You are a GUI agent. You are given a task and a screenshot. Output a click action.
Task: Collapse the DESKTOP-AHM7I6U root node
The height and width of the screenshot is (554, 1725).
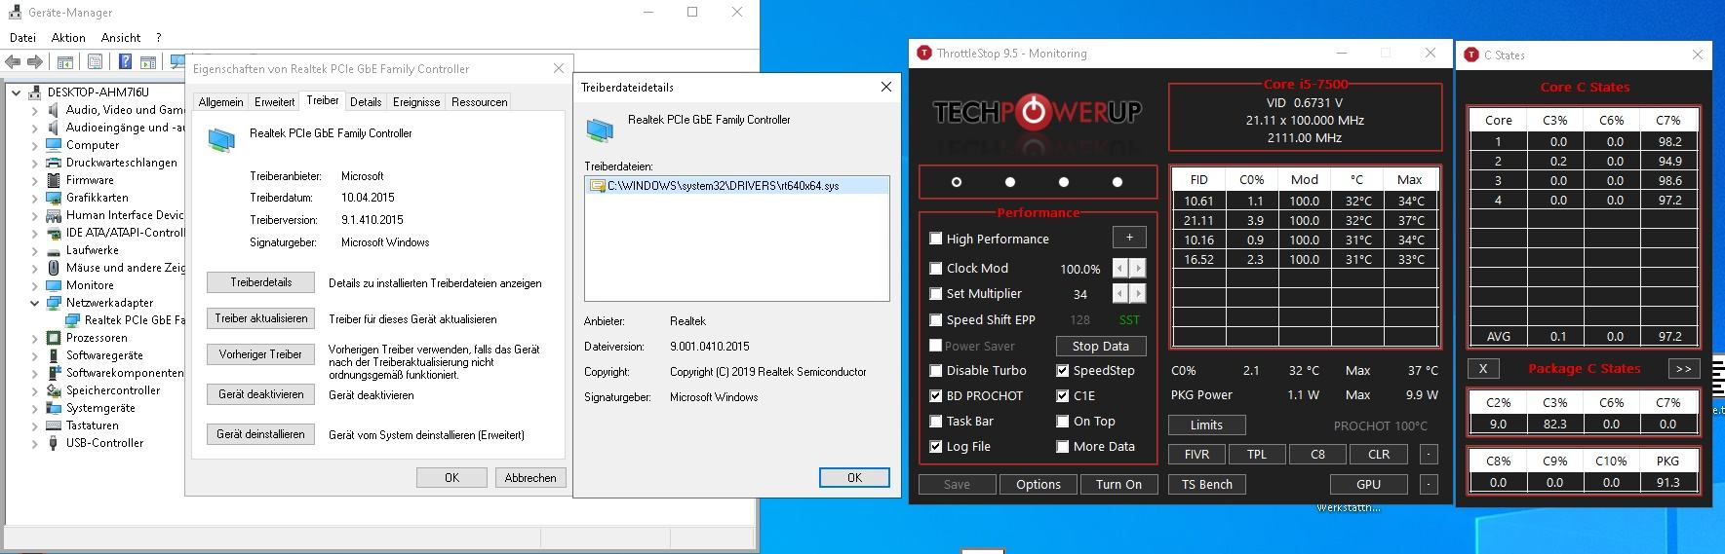tap(17, 92)
